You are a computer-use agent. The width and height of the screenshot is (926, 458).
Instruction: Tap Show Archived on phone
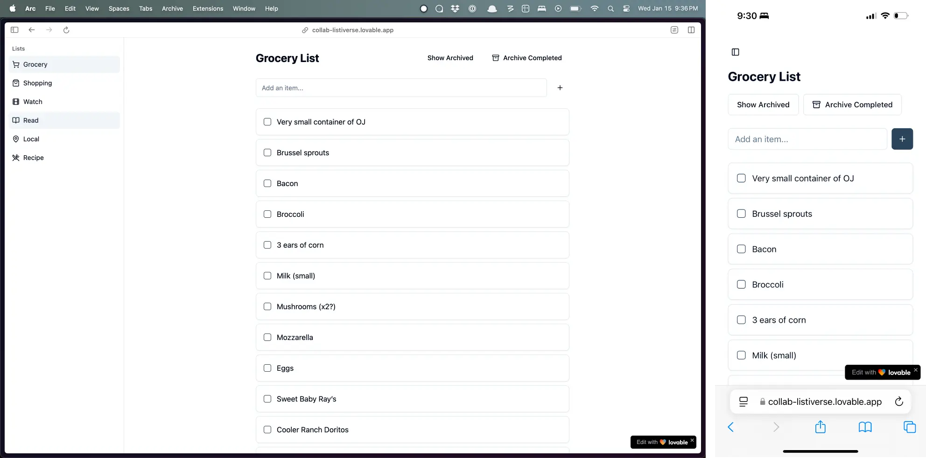point(763,104)
